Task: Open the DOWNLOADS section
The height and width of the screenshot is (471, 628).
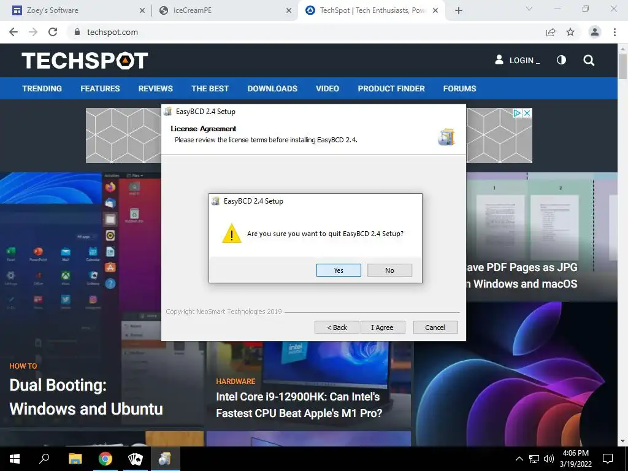Action: coord(272,88)
